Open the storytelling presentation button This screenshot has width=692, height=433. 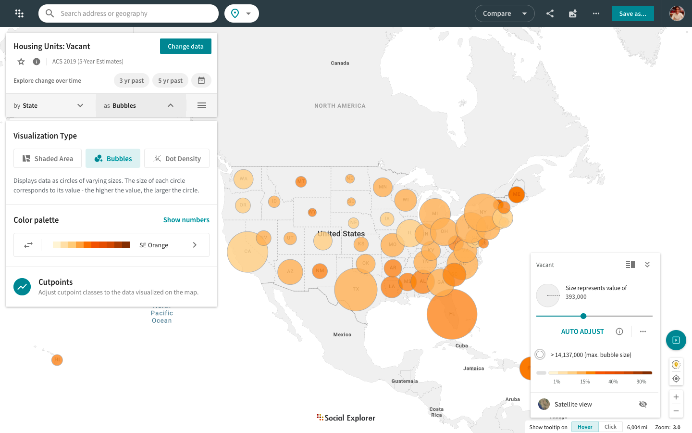(x=676, y=340)
